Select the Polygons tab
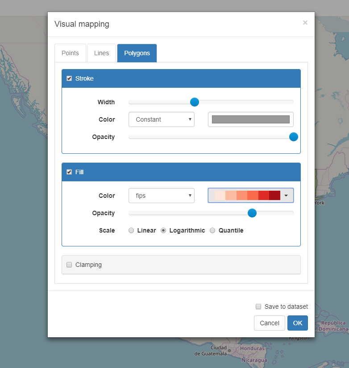The image size is (349, 368). [137, 53]
